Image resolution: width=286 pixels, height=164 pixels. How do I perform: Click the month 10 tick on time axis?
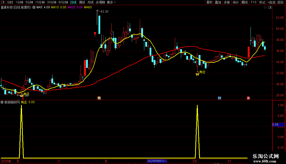[195, 161]
